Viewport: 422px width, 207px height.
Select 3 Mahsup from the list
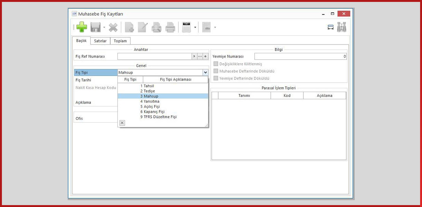pos(163,96)
